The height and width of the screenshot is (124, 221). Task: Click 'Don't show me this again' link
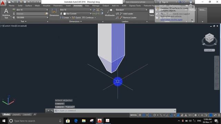pos(172,20)
